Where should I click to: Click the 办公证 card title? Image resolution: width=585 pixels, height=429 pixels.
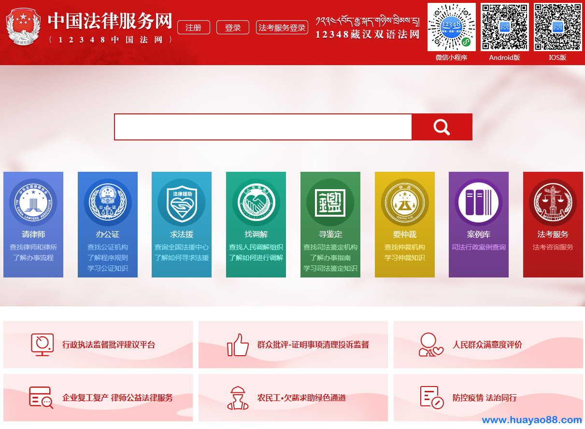pos(108,235)
